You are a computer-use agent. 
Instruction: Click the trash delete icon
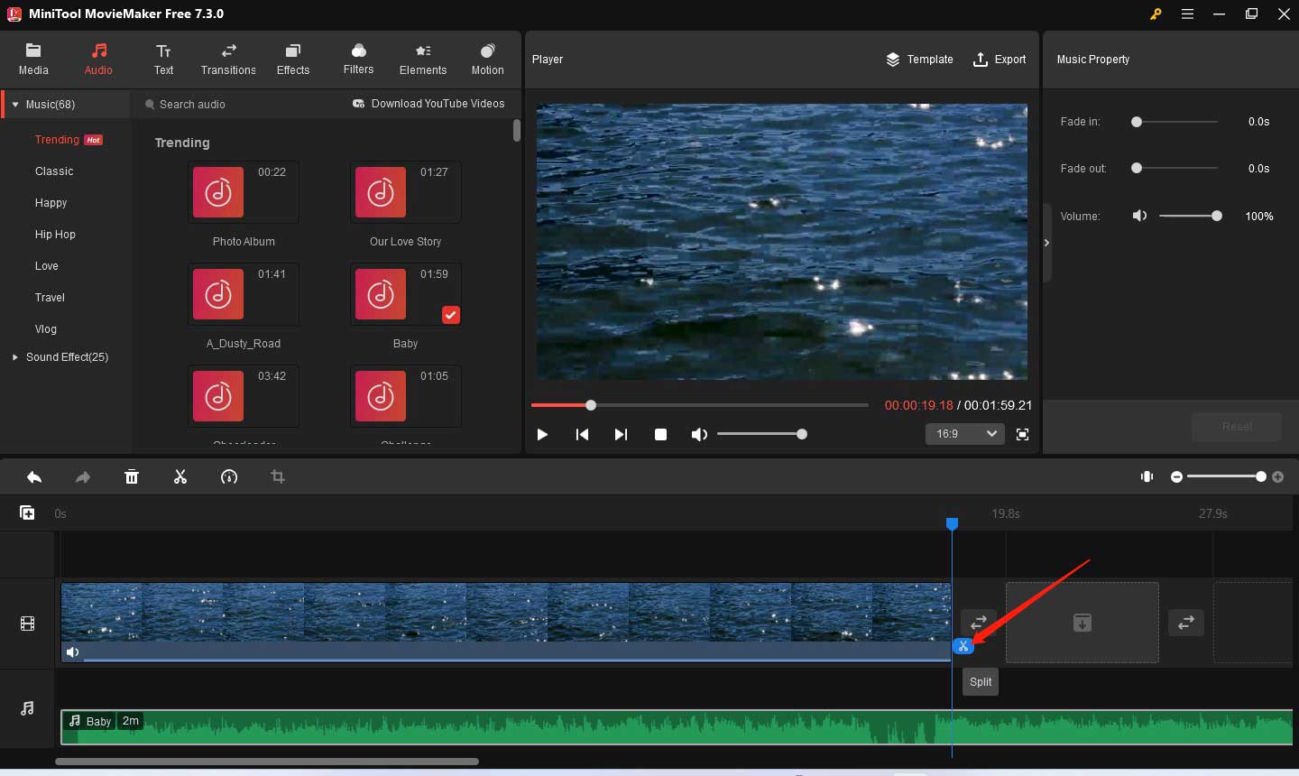coord(132,476)
